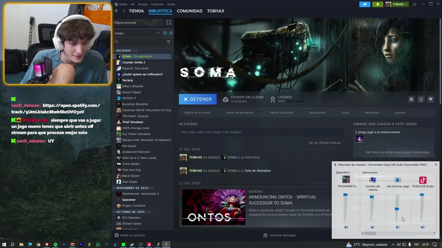Click obs-browser-page icon in mixer
This screenshot has width=442, height=248.
point(398,180)
